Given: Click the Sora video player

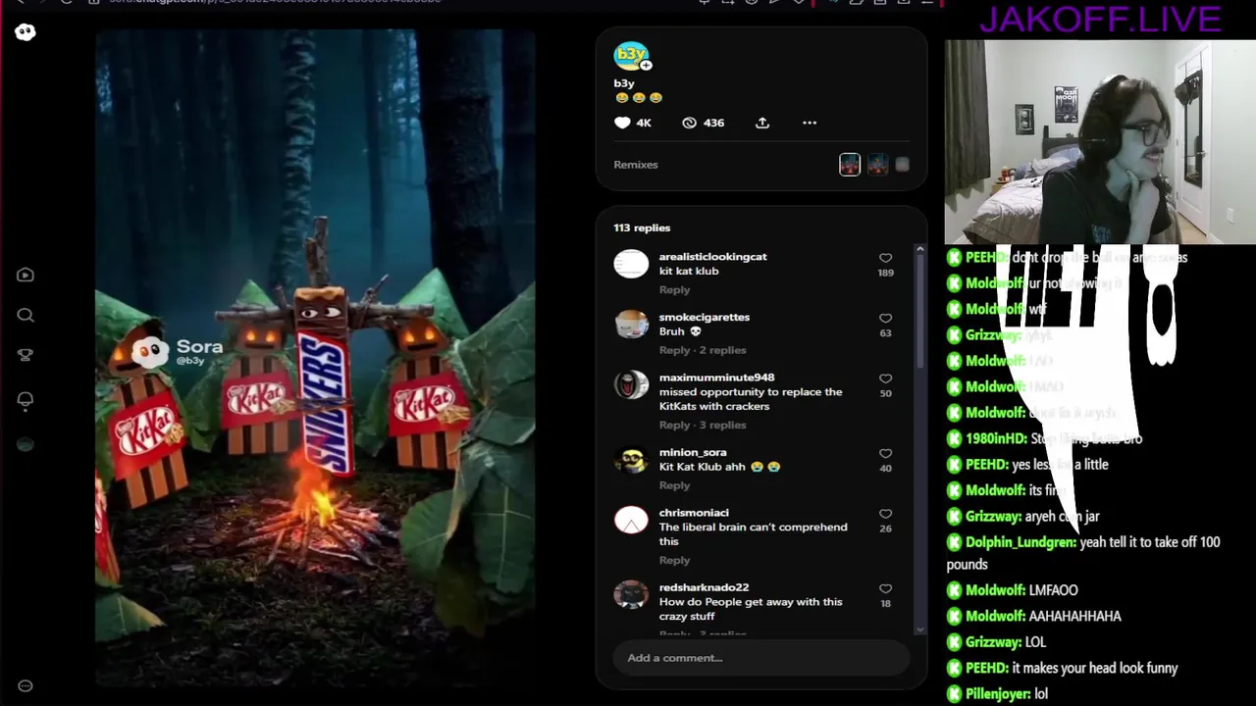Looking at the screenshot, I should (x=315, y=359).
